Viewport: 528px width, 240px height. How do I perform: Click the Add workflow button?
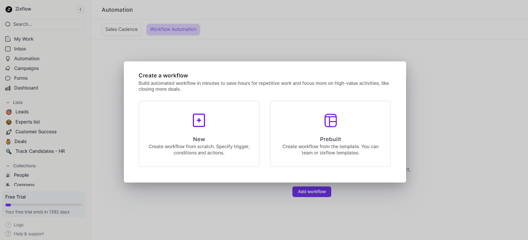[x=312, y=192]
